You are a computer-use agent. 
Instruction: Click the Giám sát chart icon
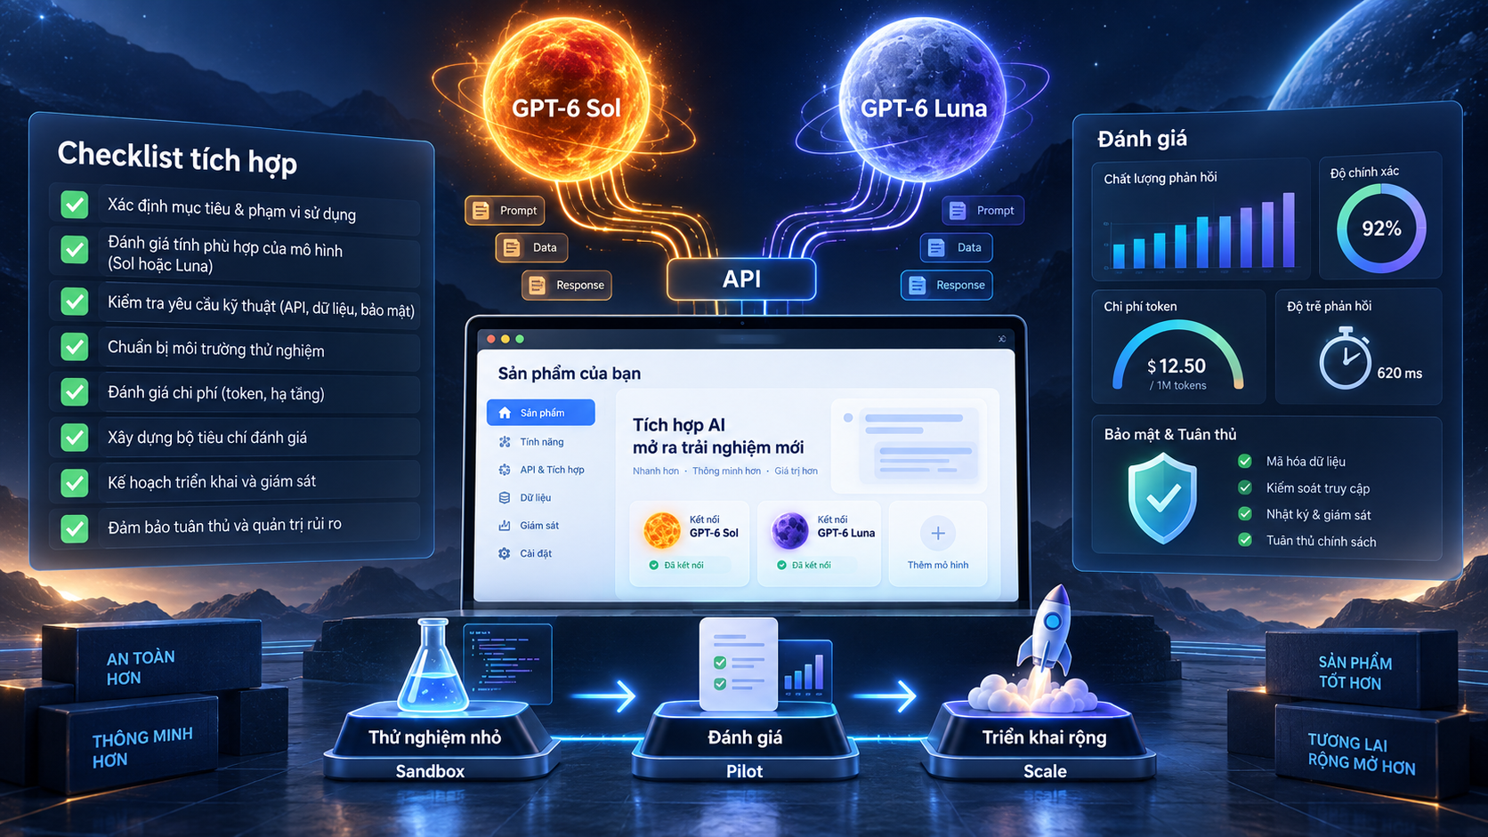point(505,526)
